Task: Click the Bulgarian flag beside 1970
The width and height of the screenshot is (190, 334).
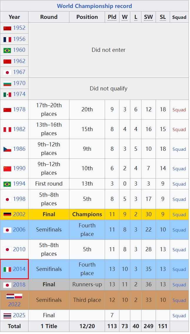Action: pyautogui.click(x=7, y=84)
